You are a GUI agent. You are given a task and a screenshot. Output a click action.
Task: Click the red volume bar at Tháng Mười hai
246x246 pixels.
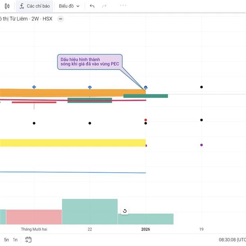(x=34, y=217)
